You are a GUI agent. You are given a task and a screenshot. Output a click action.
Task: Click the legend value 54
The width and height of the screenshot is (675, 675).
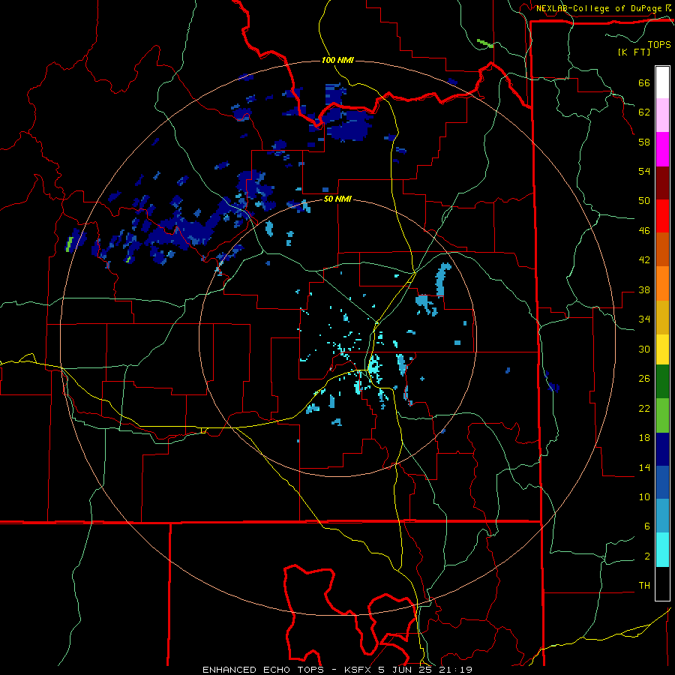point(644,171)
